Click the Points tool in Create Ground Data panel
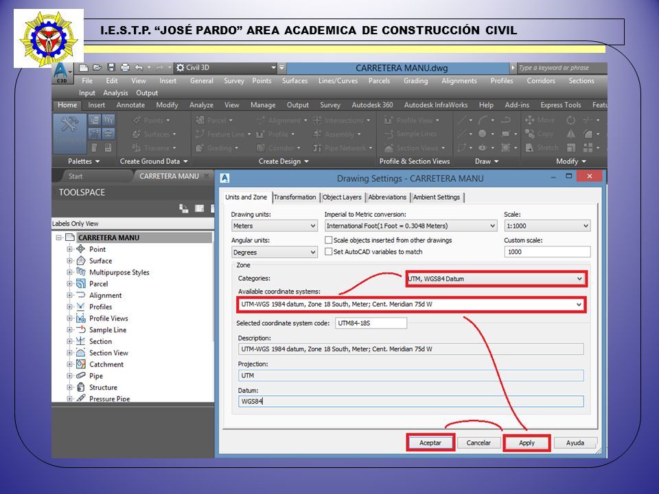Image resolution: width=659 pixels, height=494 pixels. coord(151,121)
